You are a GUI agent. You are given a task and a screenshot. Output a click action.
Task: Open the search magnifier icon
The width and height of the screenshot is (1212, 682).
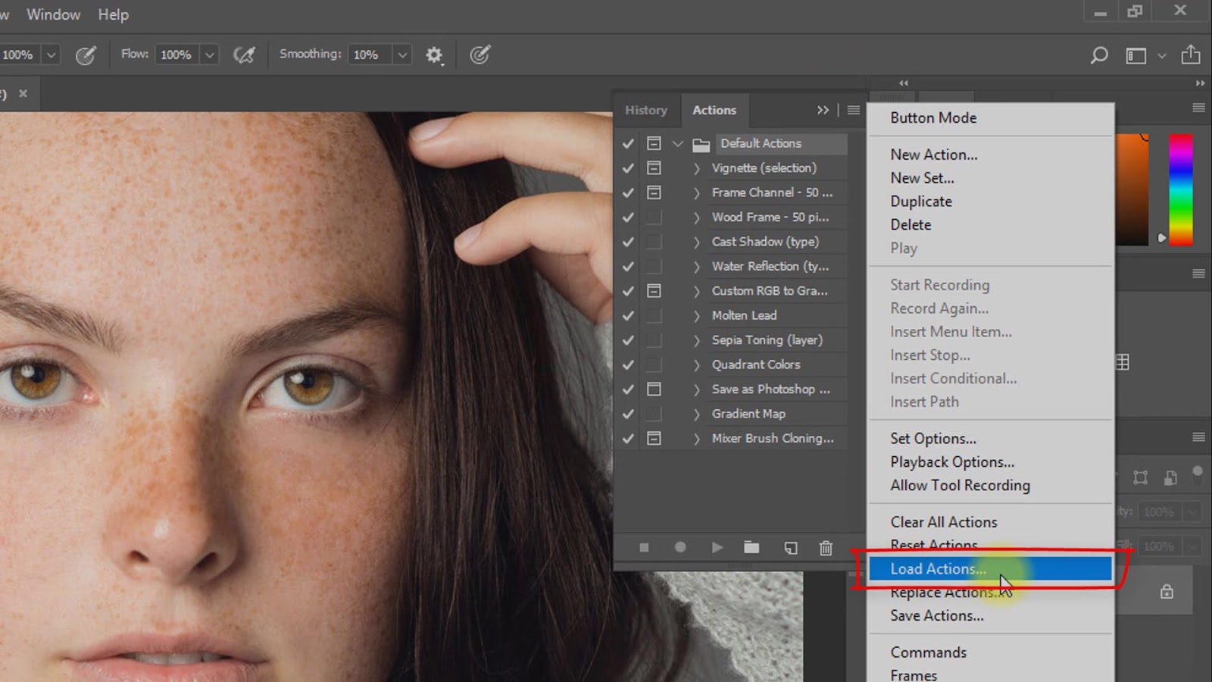[x=1098, y=55]
